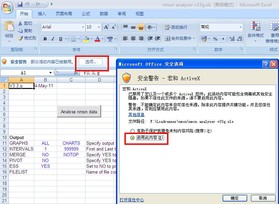279x204 pixels.
Task: Center text horizontally
Action: [133, 39]
